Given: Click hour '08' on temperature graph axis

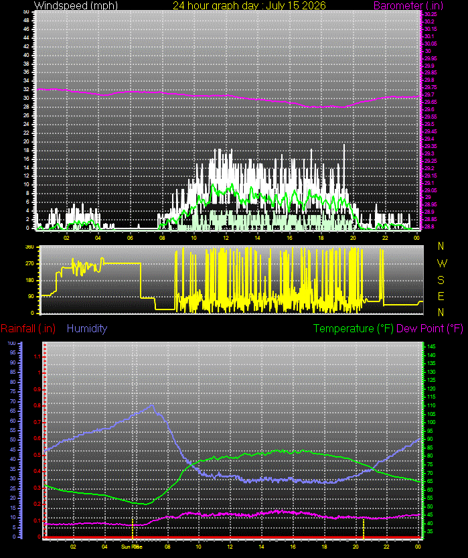Looking at the screenshot, I should click(x=167, y=547).
